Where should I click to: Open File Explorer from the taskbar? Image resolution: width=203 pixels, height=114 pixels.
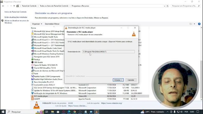(x=52, y=112)
